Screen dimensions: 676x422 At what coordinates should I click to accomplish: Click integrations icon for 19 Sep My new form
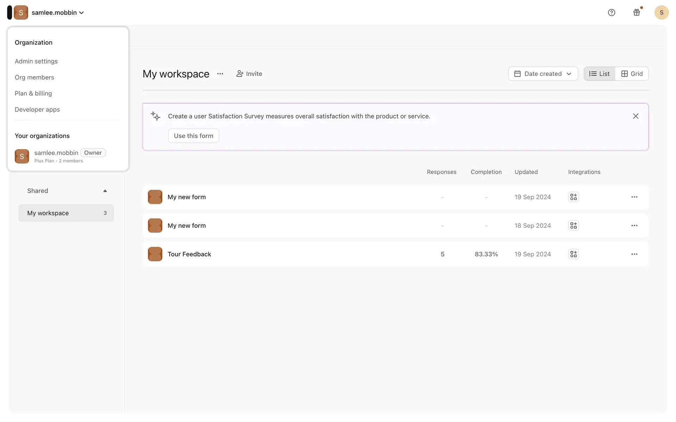574,197
